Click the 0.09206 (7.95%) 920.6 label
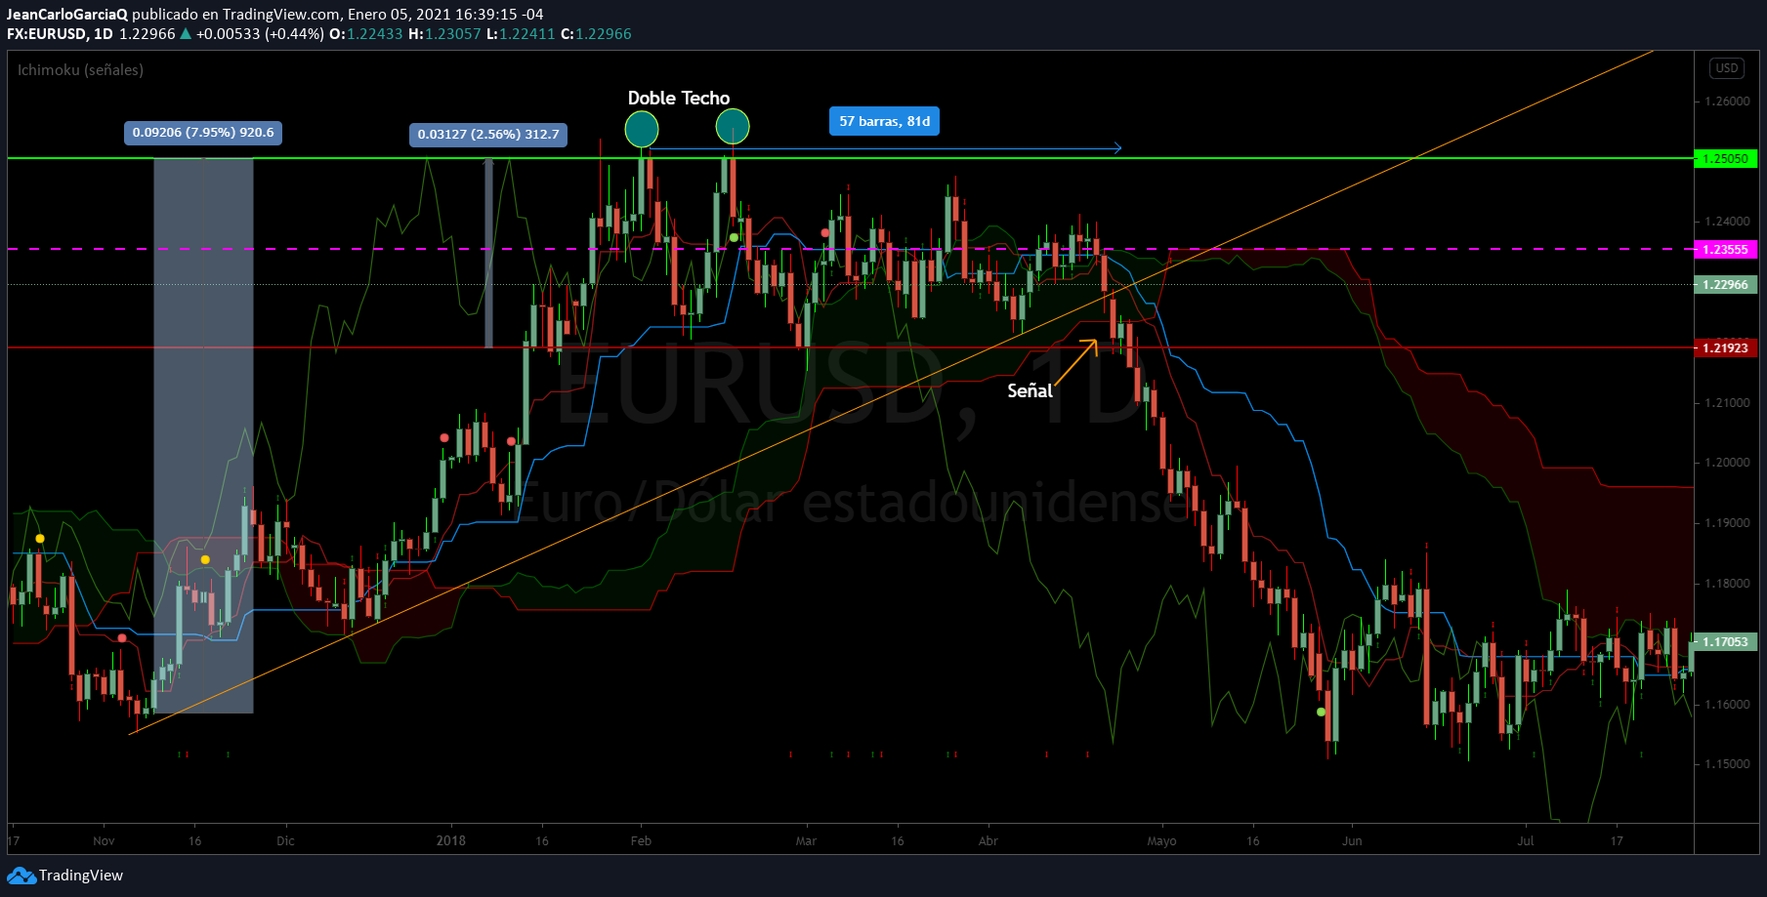The image size is (1767, 897). 203,133
